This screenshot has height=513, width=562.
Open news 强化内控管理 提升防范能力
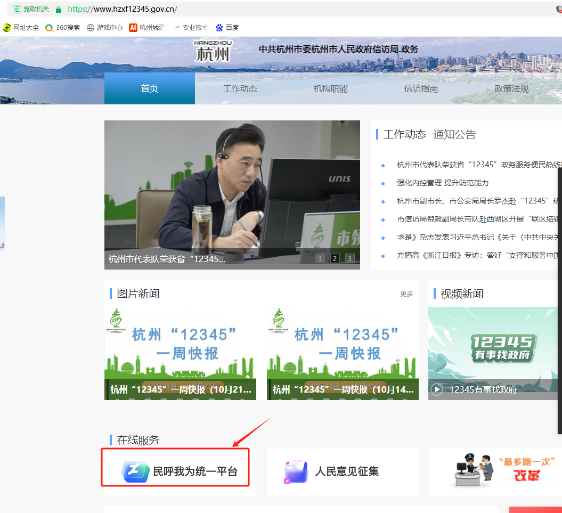[x=443, y=183]
